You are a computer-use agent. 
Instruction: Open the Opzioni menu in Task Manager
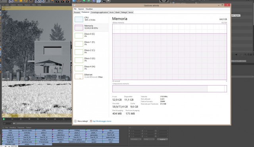click(81, 9)
